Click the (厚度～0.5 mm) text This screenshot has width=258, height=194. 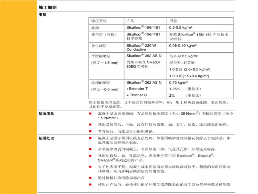point(105,90)
